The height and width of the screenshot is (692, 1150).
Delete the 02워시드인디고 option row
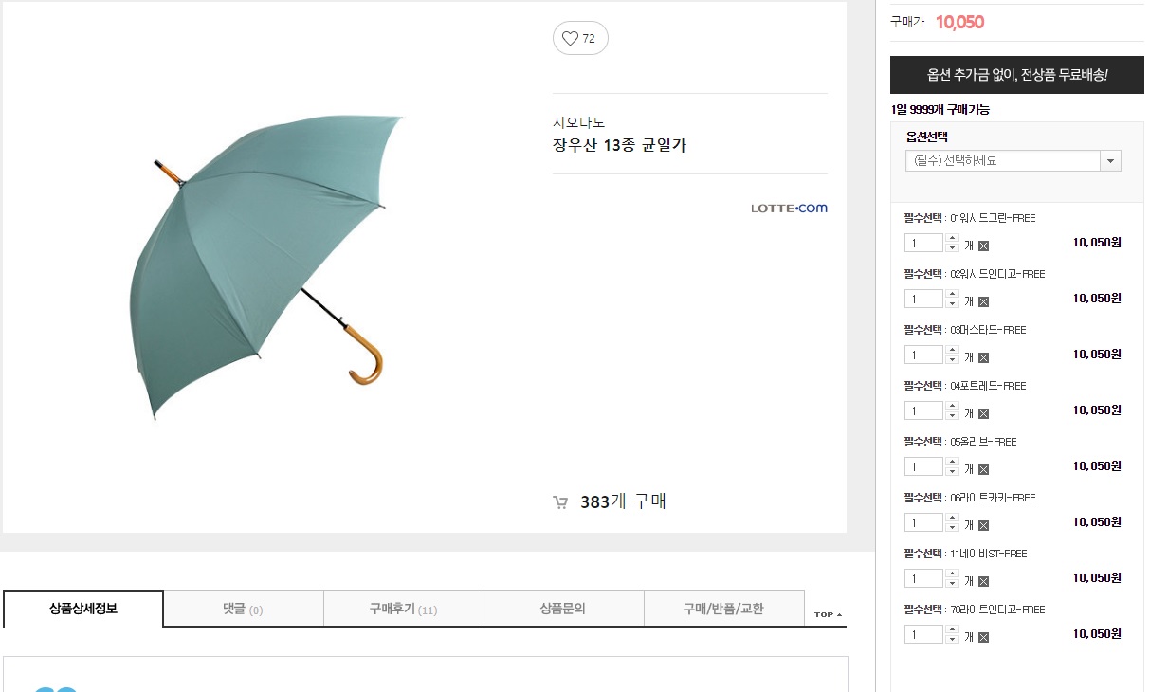[983, 301]
